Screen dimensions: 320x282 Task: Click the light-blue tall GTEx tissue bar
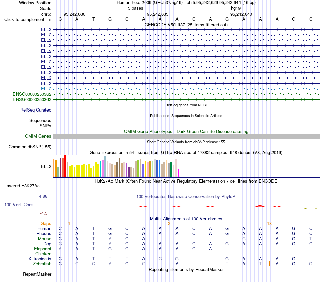105,166
